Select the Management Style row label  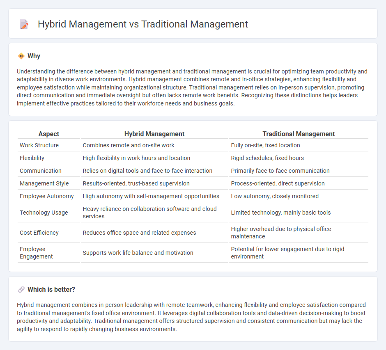(44, 183)
